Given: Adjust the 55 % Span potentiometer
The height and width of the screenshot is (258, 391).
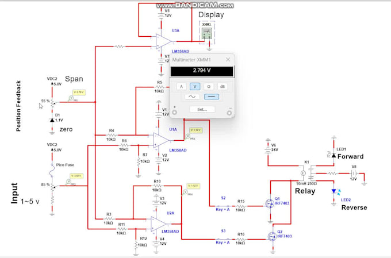Looking at the screenshot, I should 52,103.
